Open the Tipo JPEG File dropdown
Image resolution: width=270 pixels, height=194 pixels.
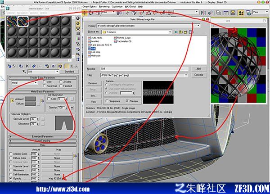click(x=186, y=75)
